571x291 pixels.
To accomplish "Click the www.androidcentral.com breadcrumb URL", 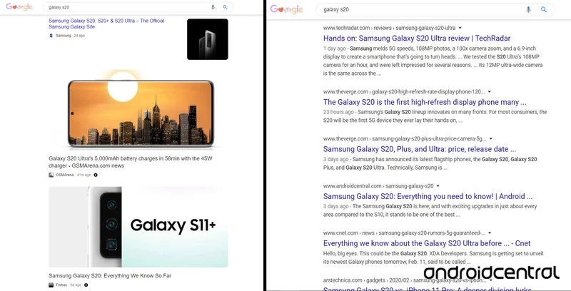I will 378,186.
